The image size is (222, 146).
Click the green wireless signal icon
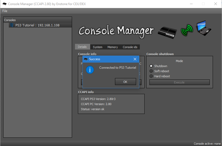187,30
